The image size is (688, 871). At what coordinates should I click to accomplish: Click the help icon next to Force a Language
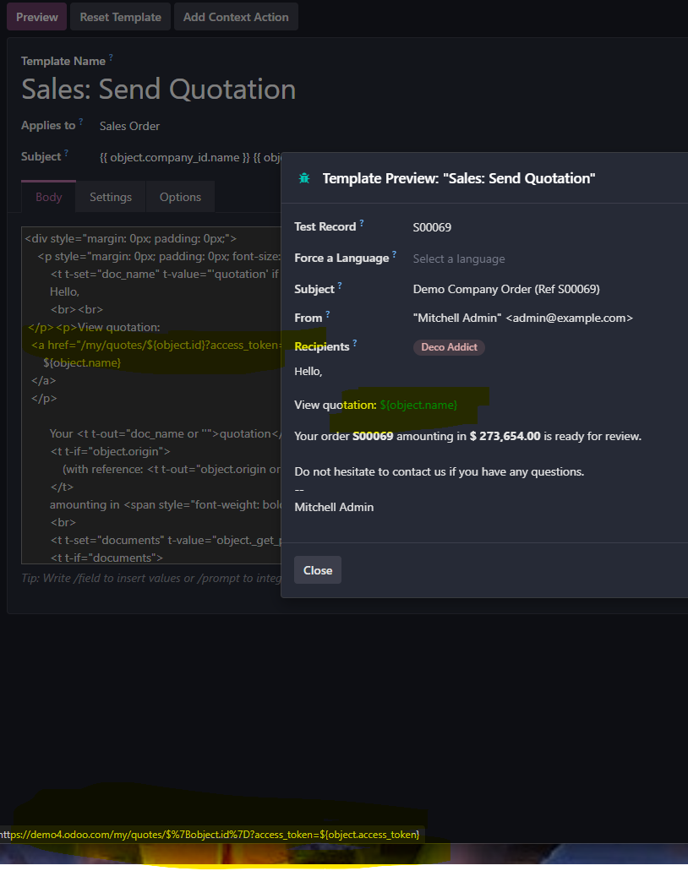[394, 254]
